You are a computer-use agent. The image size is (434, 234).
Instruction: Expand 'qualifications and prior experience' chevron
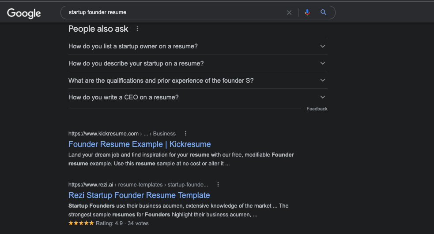point(322,80)
